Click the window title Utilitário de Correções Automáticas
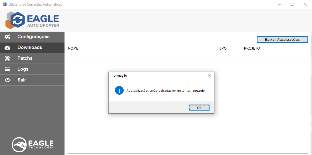312x155 pixels. pos(35,4)
